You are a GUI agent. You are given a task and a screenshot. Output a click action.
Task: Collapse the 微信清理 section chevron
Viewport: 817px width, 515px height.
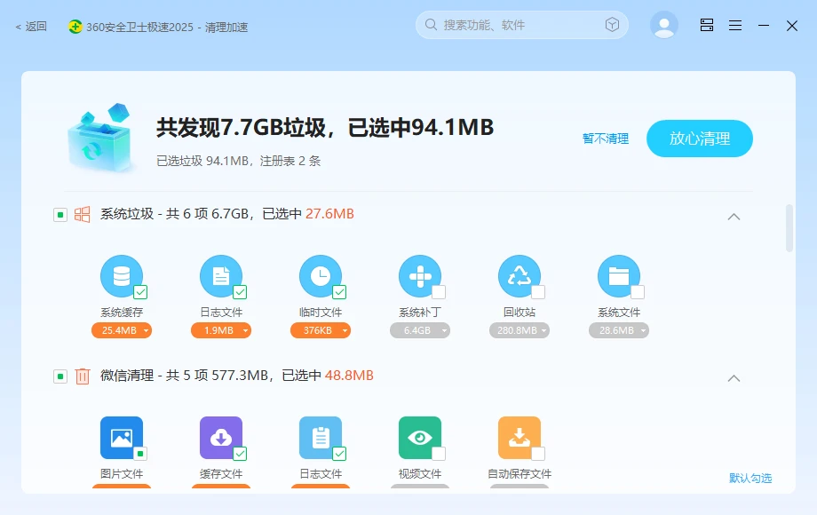pyautogui.click(x=734, y=378)
